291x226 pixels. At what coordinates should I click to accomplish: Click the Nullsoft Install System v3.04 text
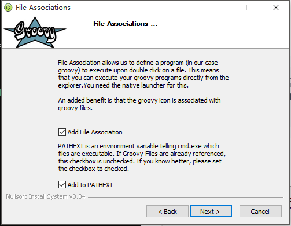[46, 196]
